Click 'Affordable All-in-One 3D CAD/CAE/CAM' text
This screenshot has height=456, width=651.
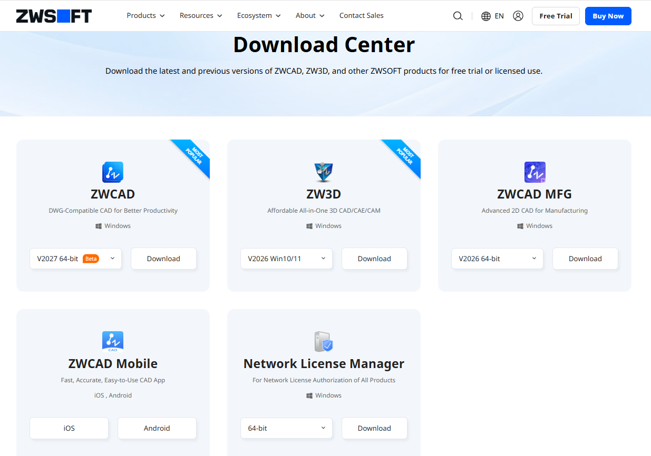324,211
